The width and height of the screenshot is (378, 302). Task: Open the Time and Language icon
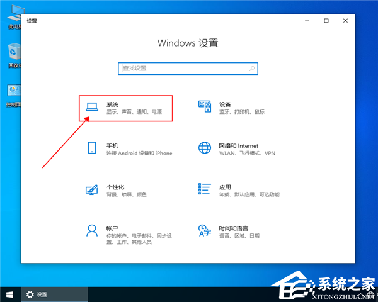coord(205,230)
